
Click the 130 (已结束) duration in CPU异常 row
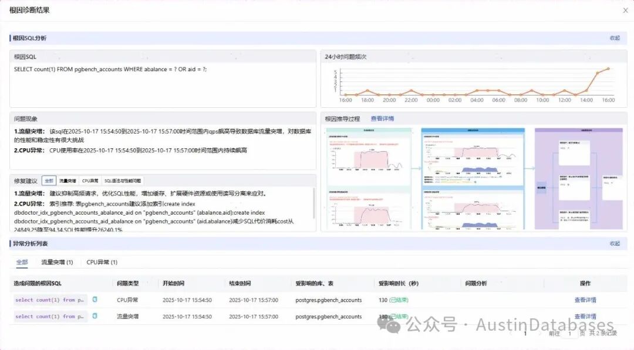tap(393, 300)
